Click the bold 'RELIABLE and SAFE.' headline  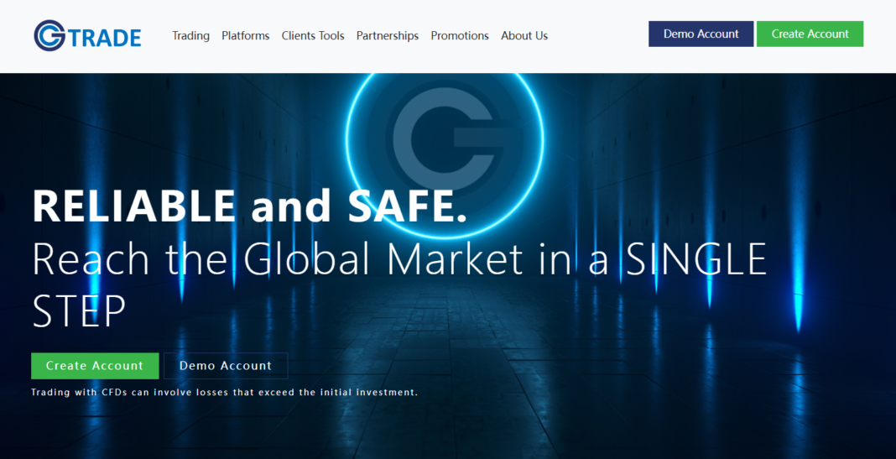(249, 206)
